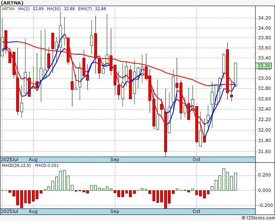Open the 12Stocks.com copyright link

click(x=258, y=218)
